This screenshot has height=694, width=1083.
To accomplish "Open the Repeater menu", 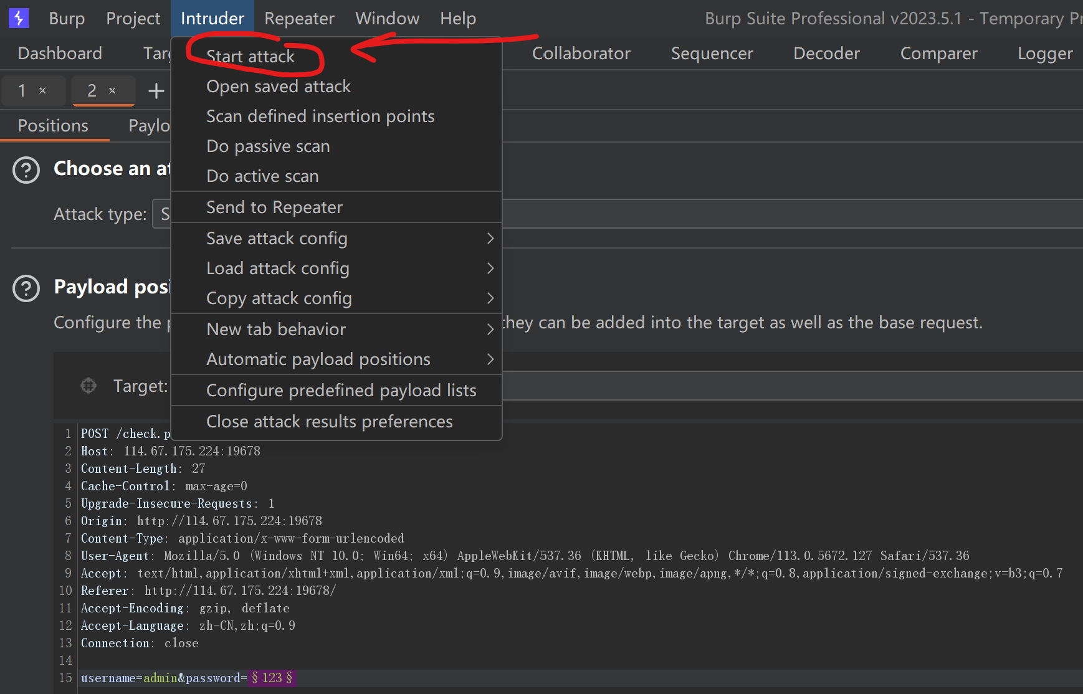I will click(x=299, y=19).
